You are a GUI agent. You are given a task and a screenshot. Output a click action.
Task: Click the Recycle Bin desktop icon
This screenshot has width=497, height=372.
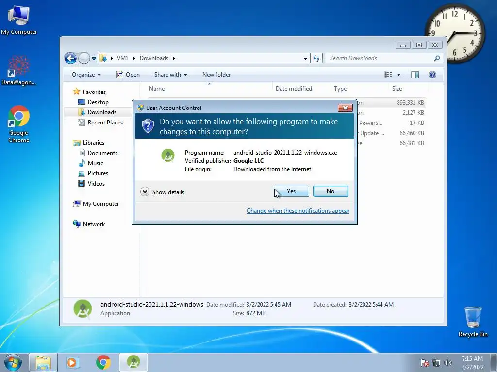tap(473, 322)
